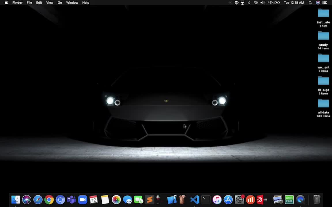Open Terminal from the dock

tap(206, 200)
